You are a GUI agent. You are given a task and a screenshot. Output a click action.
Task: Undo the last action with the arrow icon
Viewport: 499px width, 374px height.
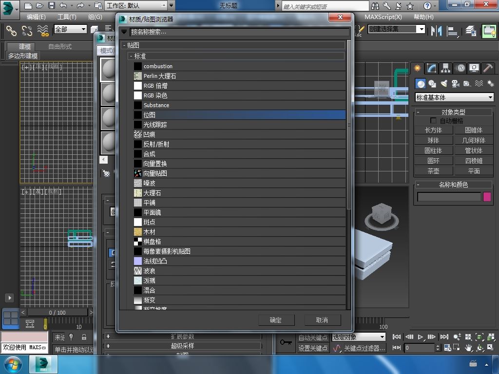pyautogui.click(x=63, y=5)
